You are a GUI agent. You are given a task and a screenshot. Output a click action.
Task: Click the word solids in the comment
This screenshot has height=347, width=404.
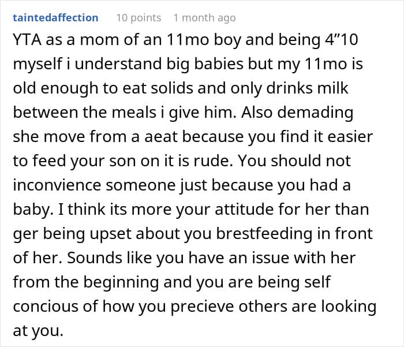172,88
